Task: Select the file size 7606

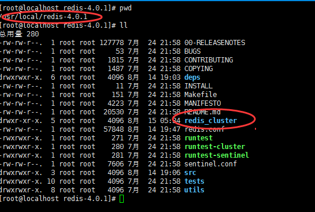Action: coord(116,163)
